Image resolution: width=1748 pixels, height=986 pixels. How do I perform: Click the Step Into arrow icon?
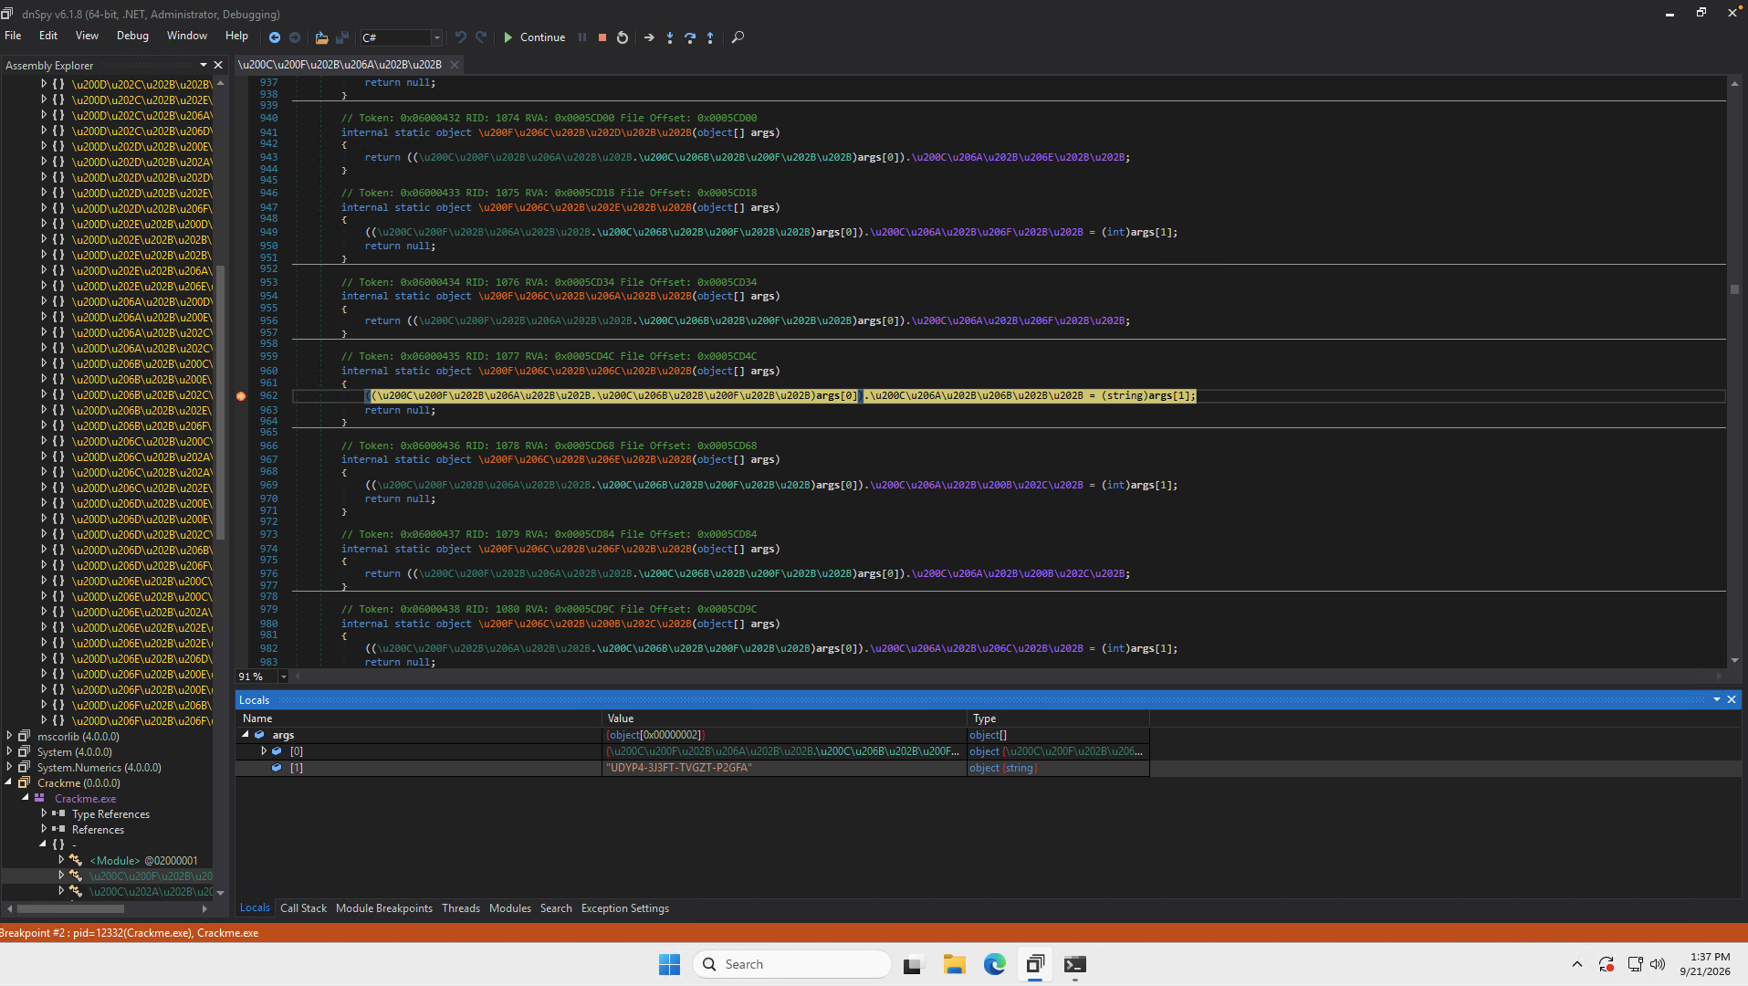(x=670, y=37)
